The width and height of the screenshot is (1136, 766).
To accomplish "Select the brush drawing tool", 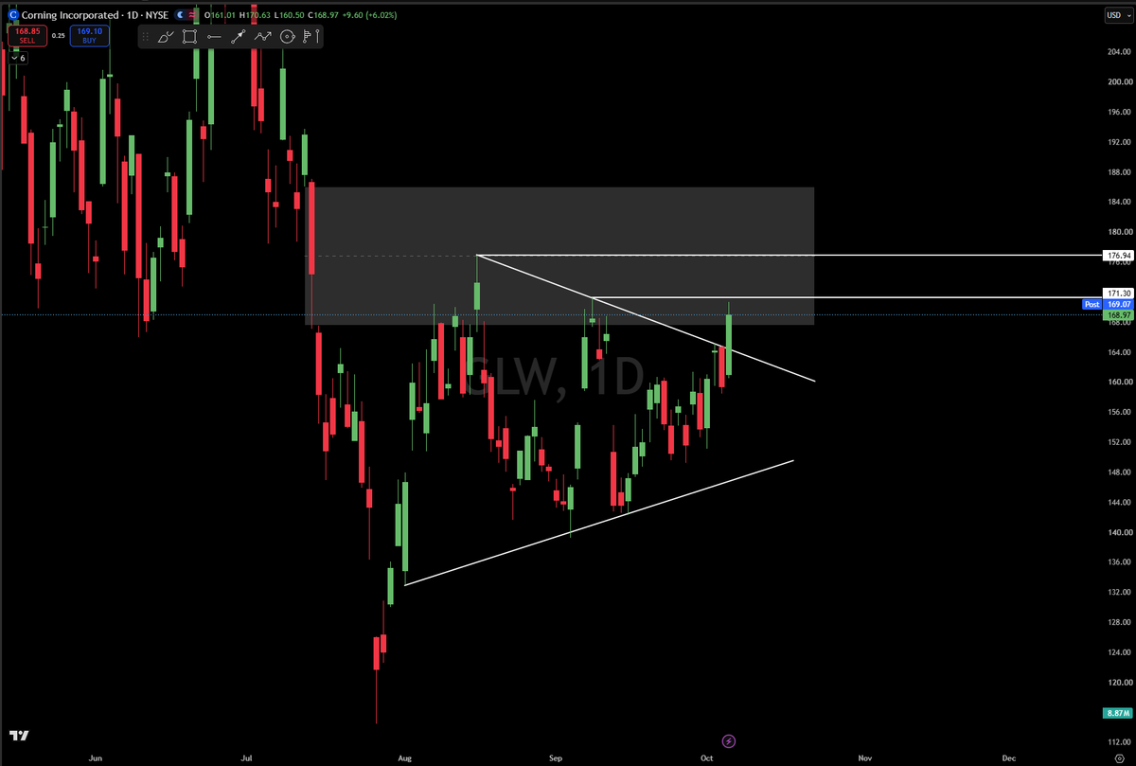I will (166, 37).
